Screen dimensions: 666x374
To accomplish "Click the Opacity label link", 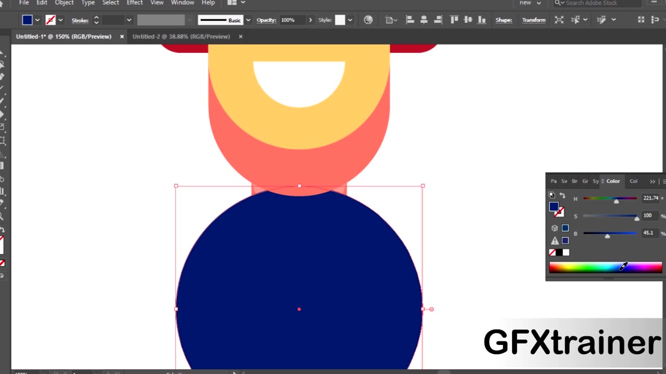I will coord(266,20).
